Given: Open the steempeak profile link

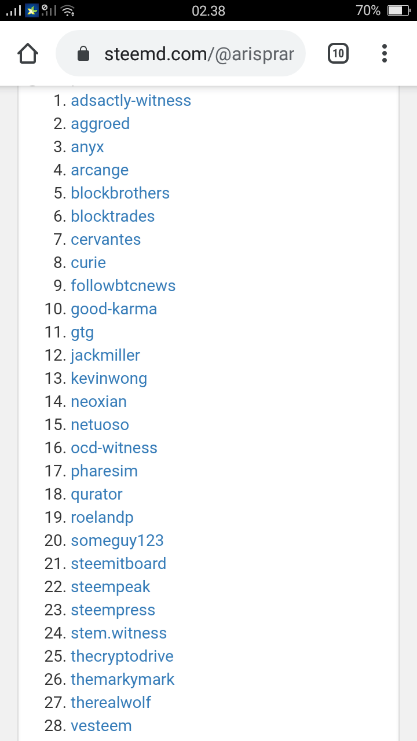Looking at the screenshot, I should [110, 586].
